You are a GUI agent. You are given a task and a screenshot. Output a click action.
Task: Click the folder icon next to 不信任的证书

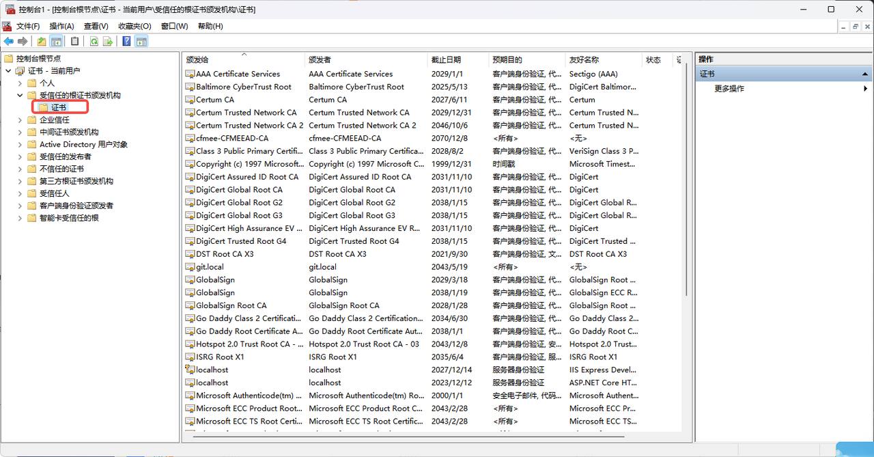pyautogui.click(x=32, y=169)
